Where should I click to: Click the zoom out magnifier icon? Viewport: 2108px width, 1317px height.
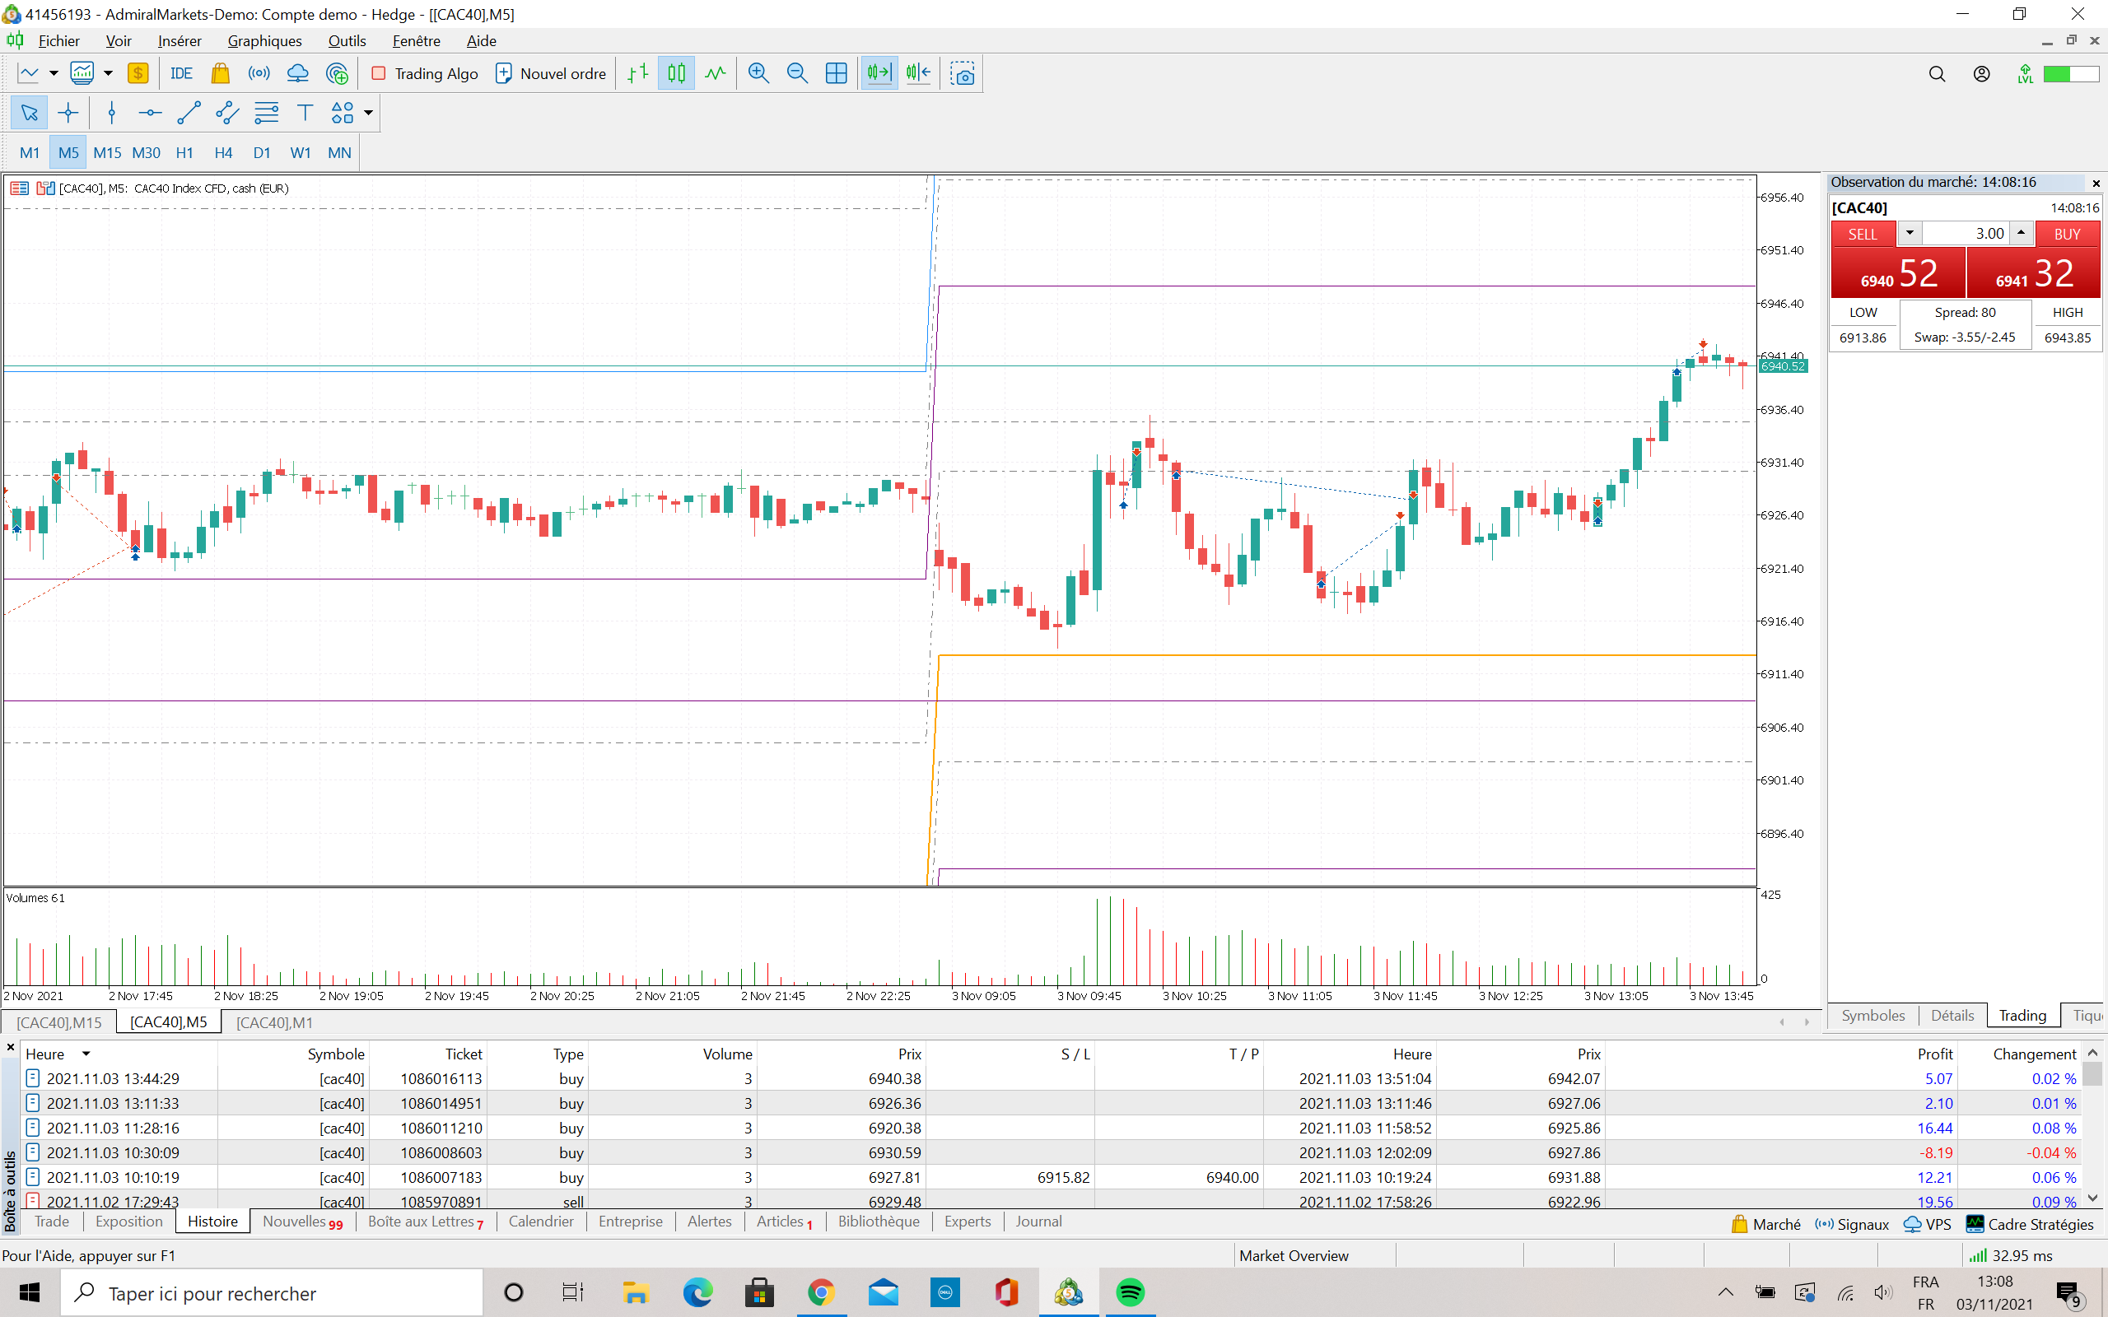[796, 74]
